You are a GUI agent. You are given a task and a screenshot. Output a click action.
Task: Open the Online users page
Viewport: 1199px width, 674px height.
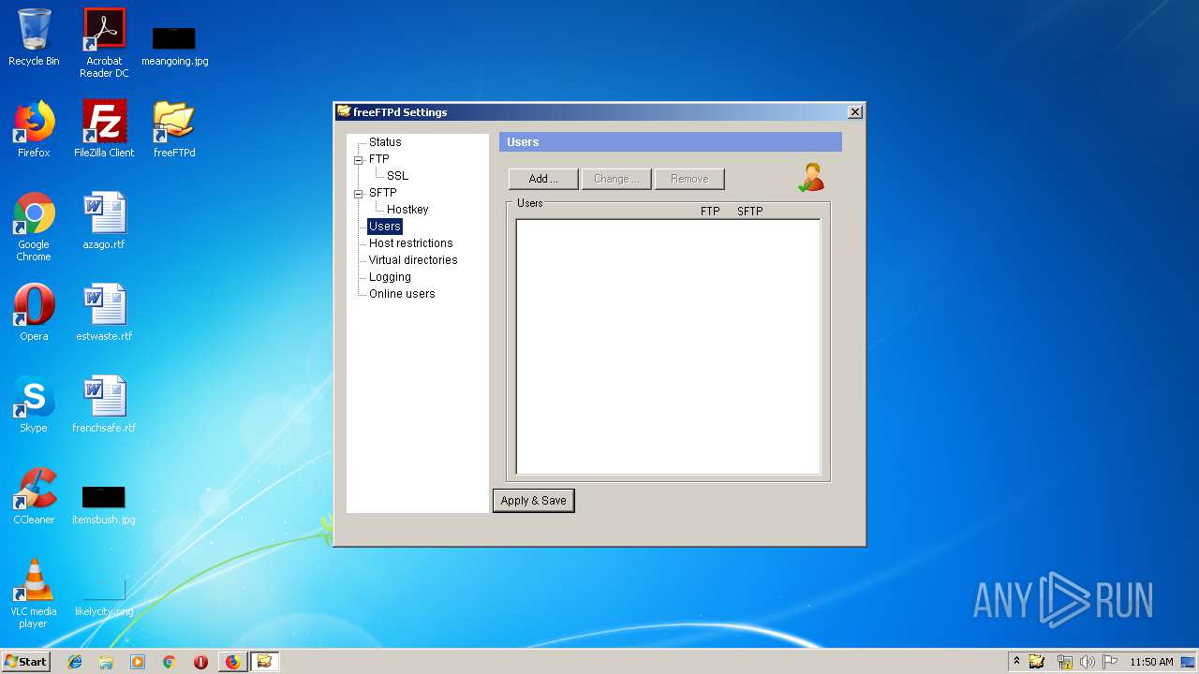(x=402, y=294)
